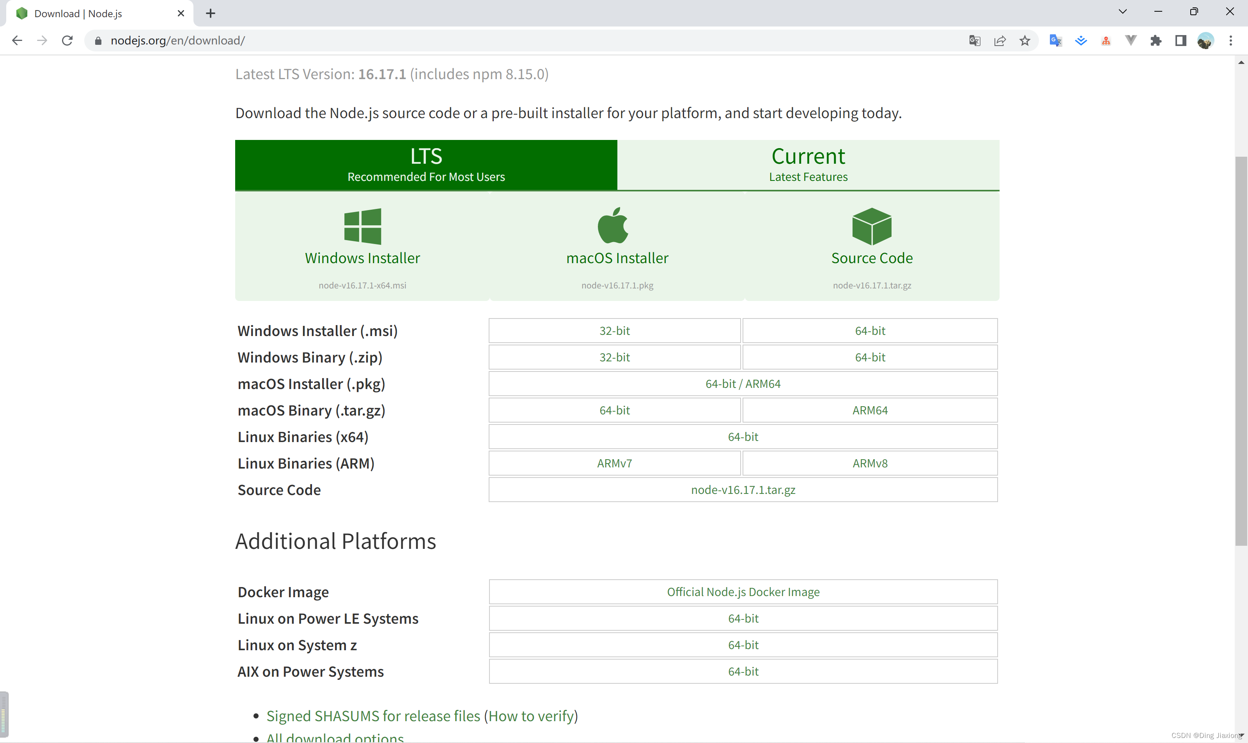
Task: Open the Google Translate extension icon
Action: pyautogui.click(x=1056, y=41)
